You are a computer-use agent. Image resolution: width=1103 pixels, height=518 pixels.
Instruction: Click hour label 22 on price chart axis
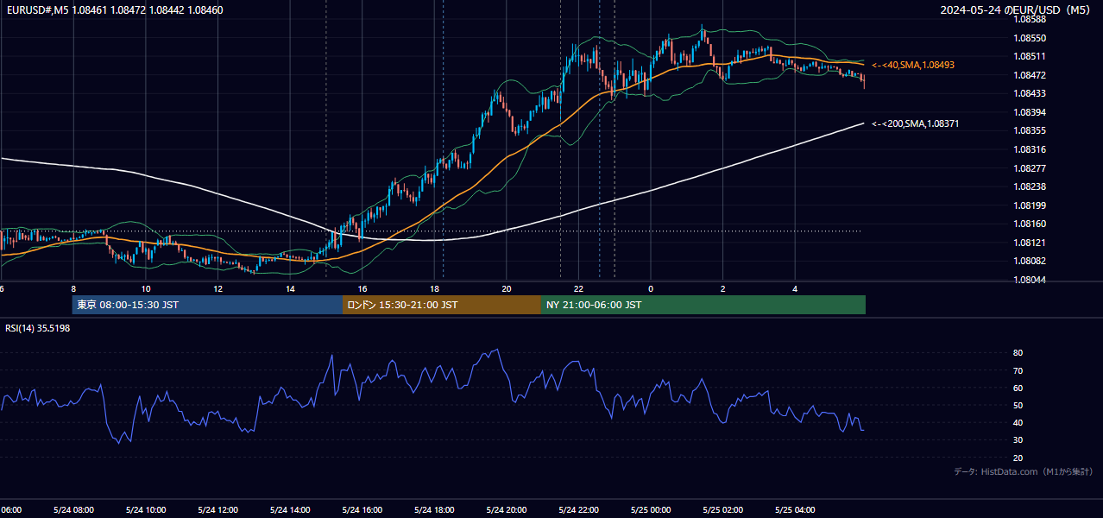click(x=579, y=289)
